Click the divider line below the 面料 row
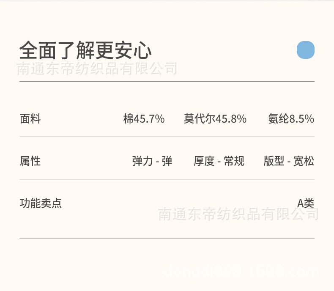This screenshot has width=334, height=291. click(x=167, y=136)
